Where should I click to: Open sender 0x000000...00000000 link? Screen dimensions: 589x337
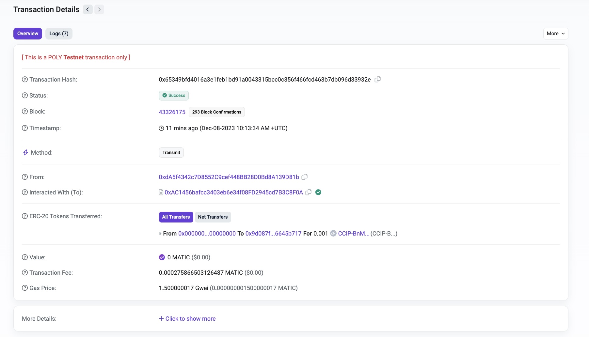[x=207, y=233]
